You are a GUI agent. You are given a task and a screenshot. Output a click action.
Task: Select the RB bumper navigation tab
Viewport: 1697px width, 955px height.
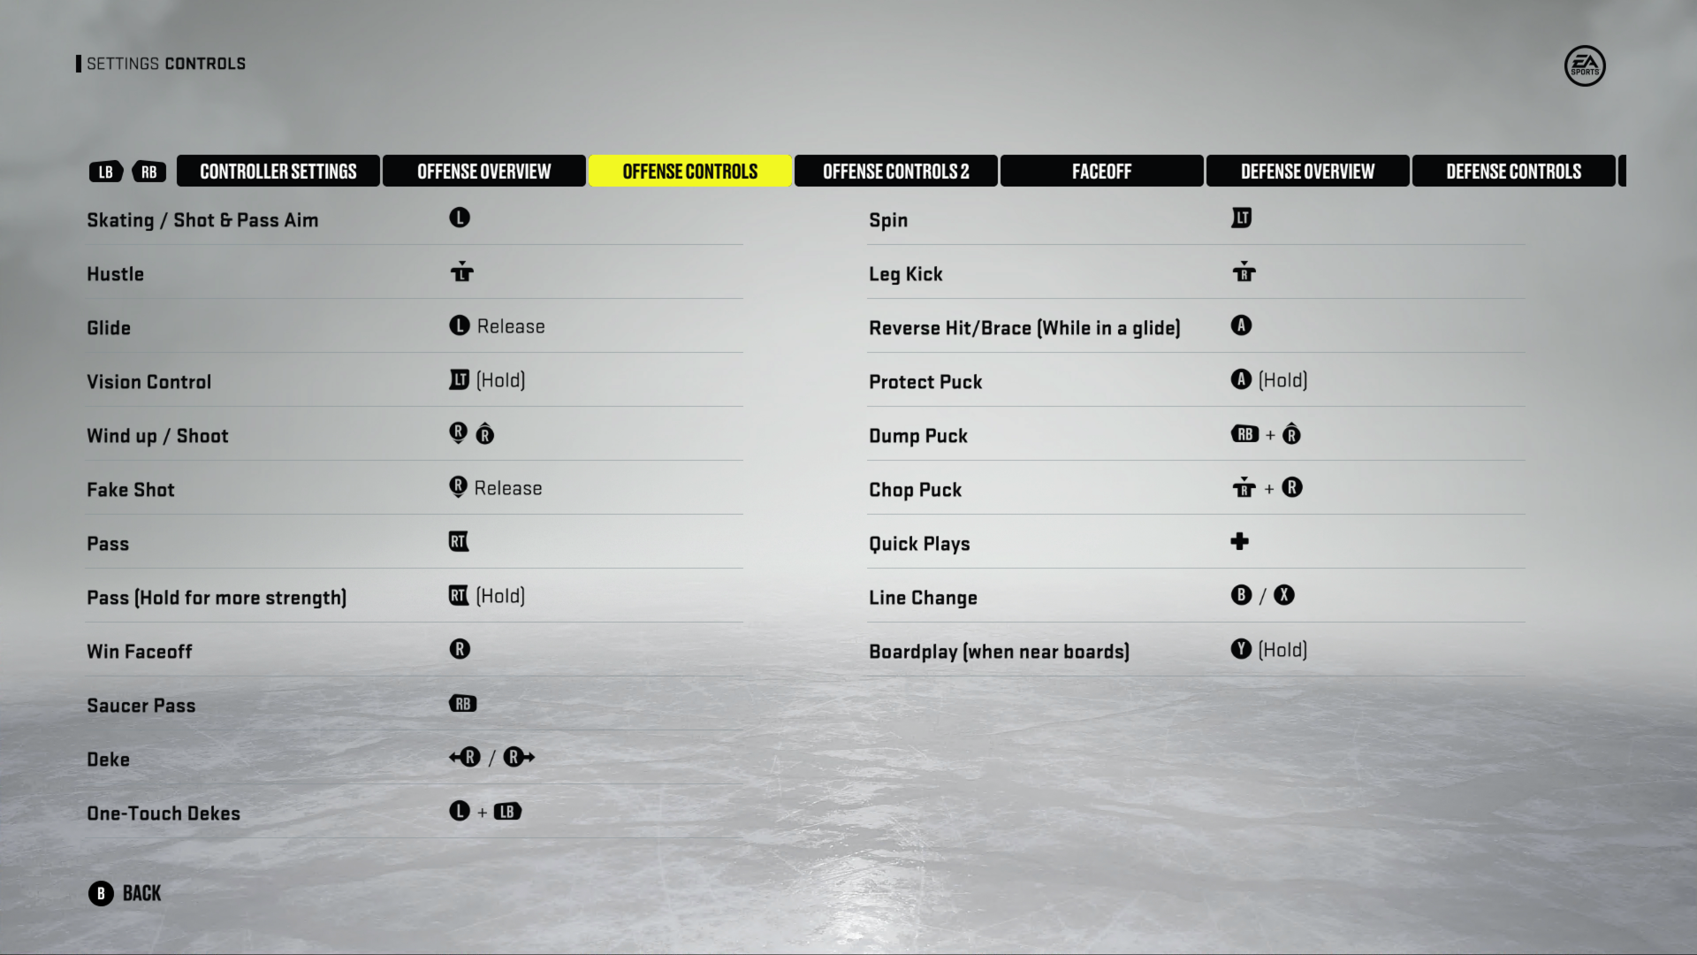tap(149, 171)
